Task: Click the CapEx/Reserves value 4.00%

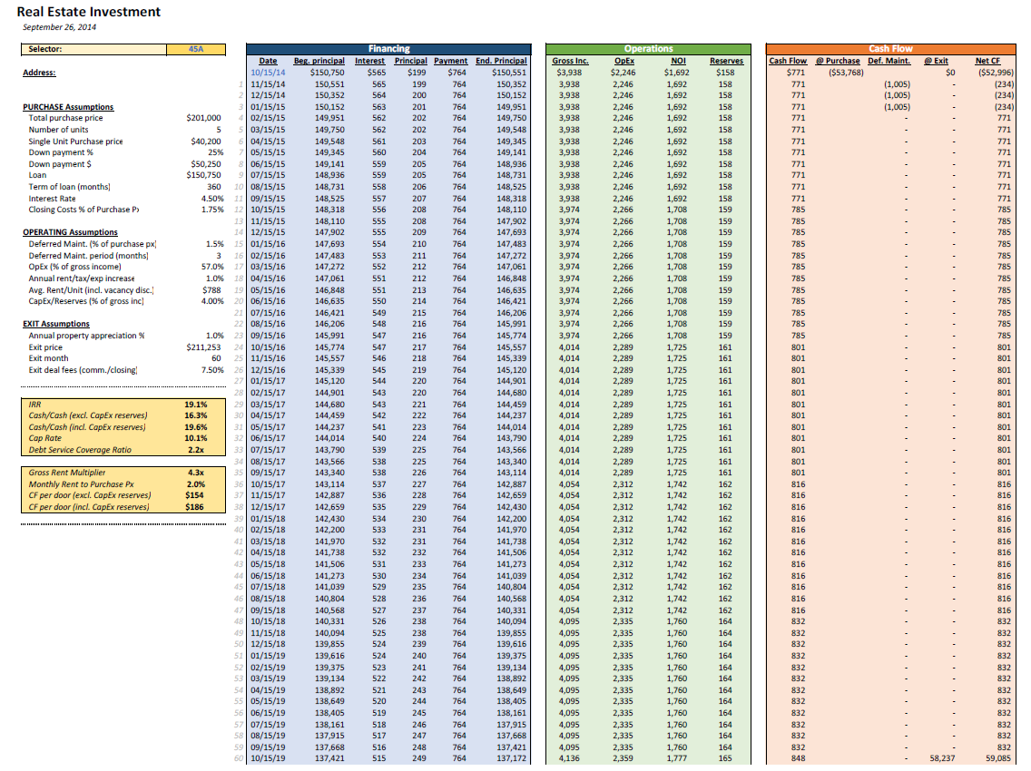Action: 212,301
